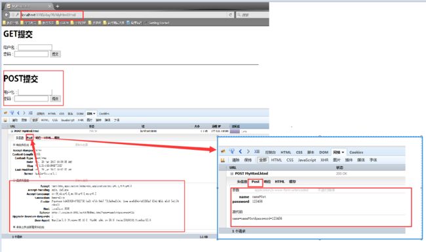Switch to Cookies tab in enlarged inset
Screen dimensions: 426x252
tap(356, 153)
